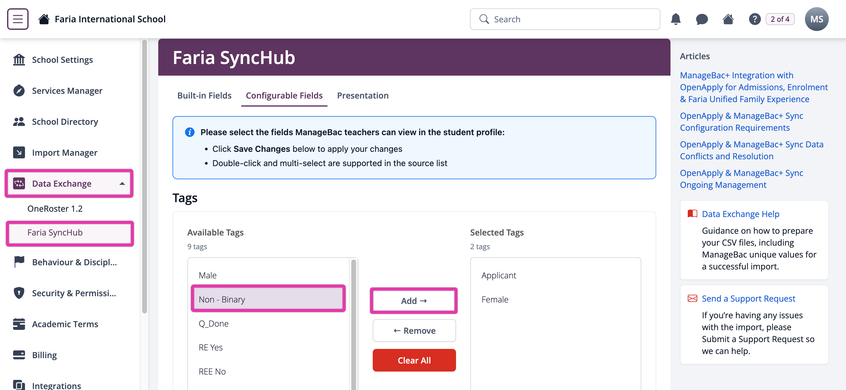
Task: Click the help question mark icon
Action: click(x=754, y=19)
